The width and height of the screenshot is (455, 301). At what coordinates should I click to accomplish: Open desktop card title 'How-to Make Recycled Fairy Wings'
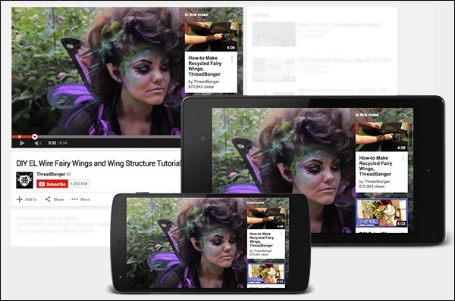coord(205,66)
